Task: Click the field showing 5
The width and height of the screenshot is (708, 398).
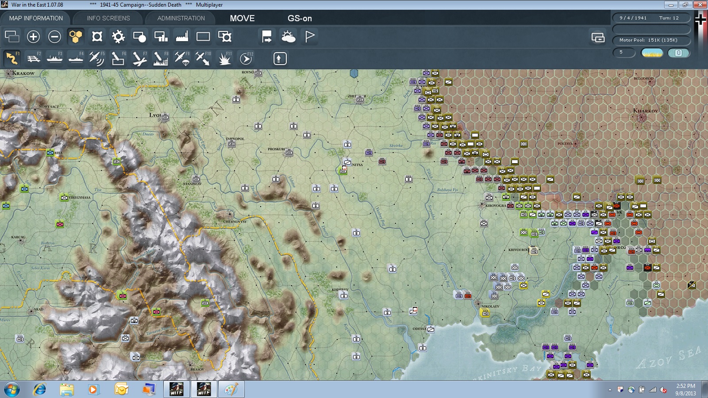Action: pyautogui.click(x=624, y=52)
